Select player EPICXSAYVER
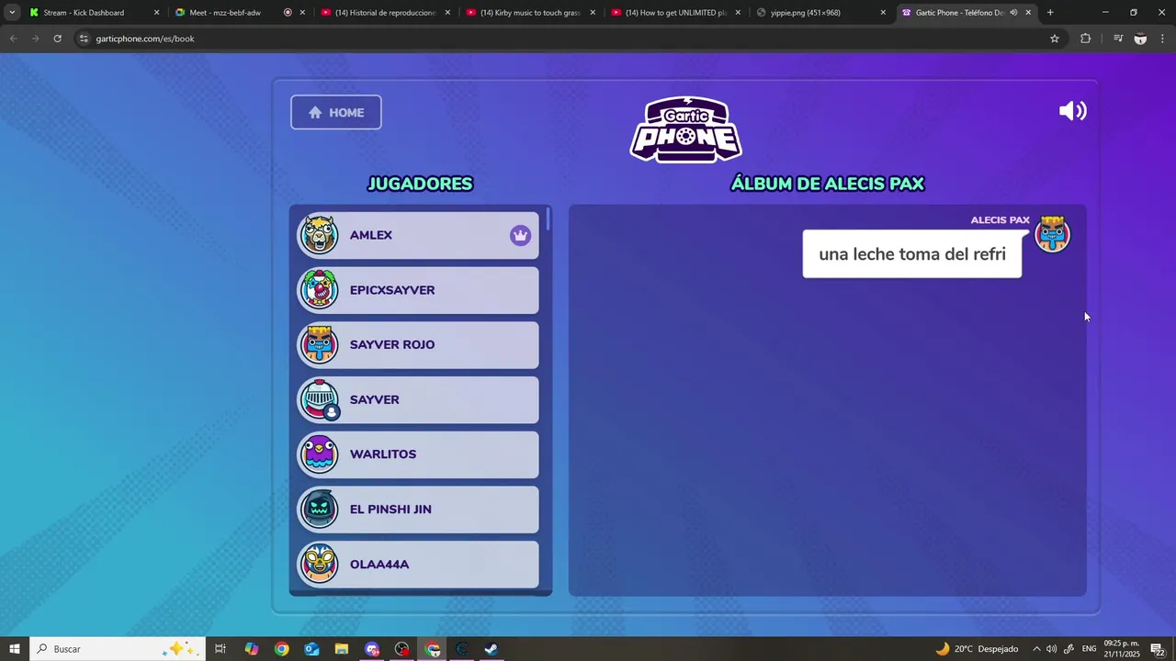Image resolution: width=1176 pixels, height=661 pixels. pos(418,290)
